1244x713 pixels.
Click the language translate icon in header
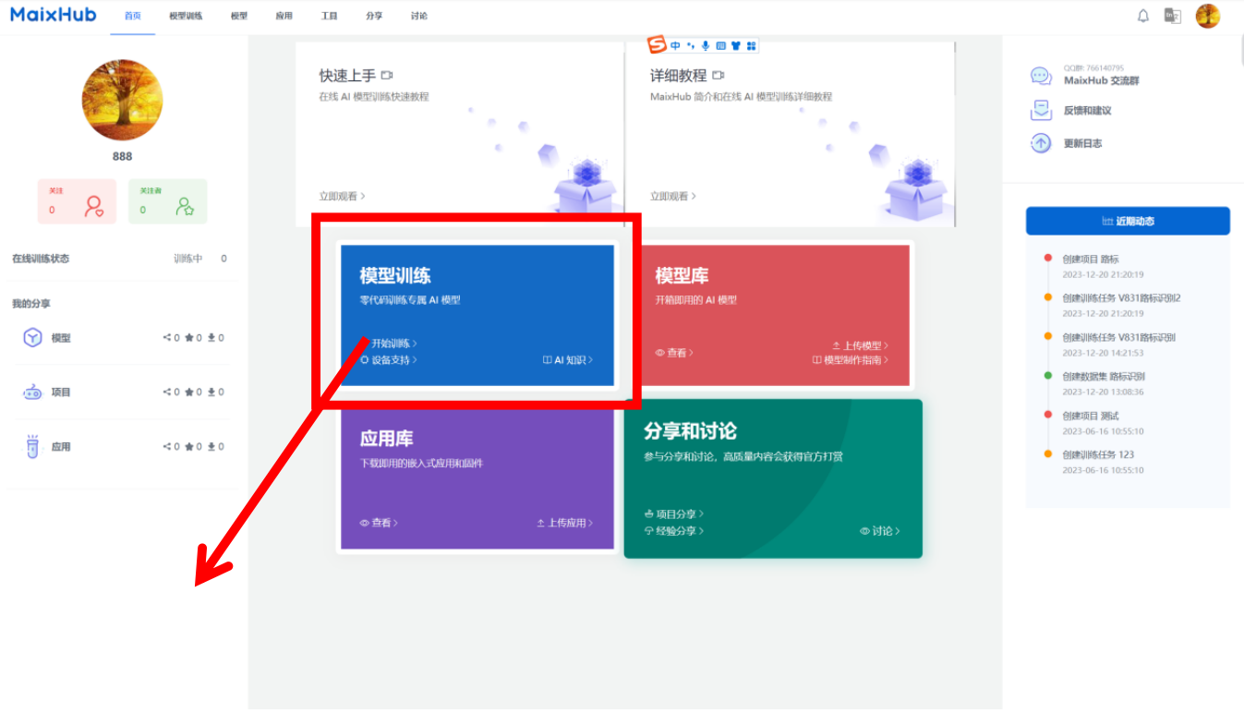point(1173,16)
